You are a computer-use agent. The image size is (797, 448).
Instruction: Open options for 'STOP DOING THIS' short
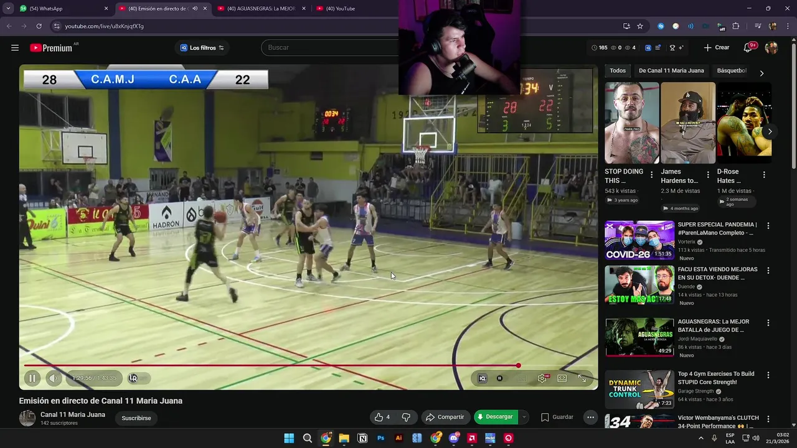tap(652, 175)
